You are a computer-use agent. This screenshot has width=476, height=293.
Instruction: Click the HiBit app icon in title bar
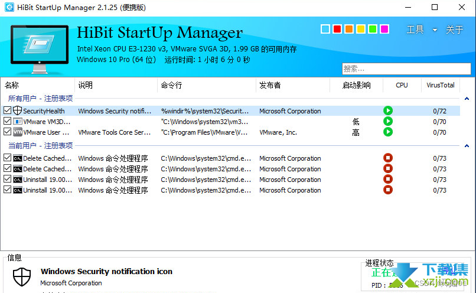9,7
